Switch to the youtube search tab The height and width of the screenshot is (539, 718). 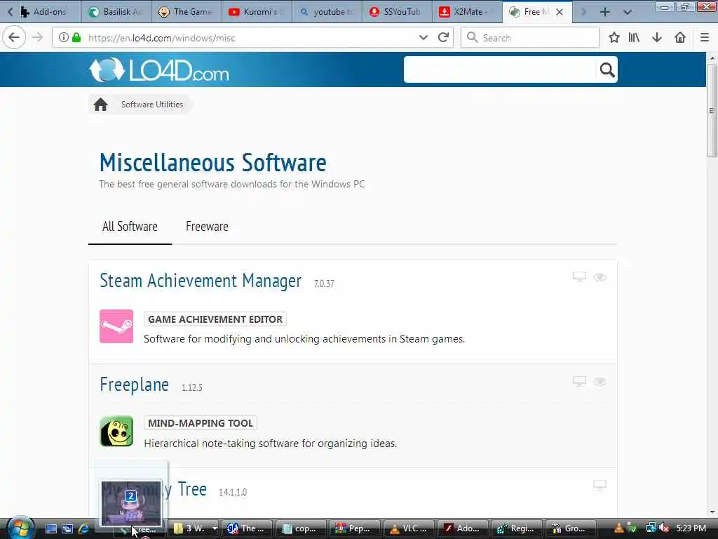point(327,12)
